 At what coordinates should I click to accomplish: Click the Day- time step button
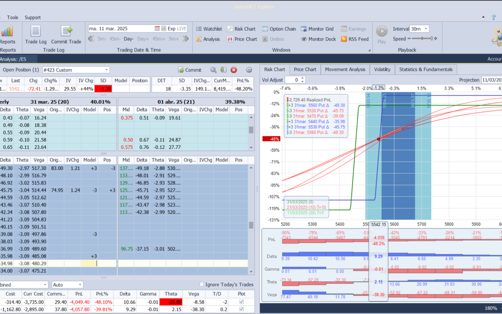pyautogui.click(x=128, y=39)
